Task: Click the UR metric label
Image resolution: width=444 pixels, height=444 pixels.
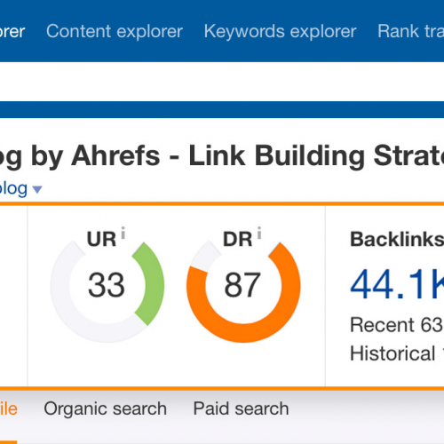Action: coord(101,239)
